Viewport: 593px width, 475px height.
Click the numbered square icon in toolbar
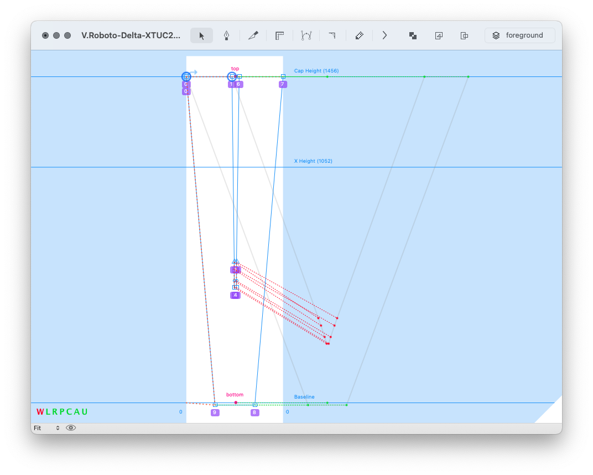[439, 35]
